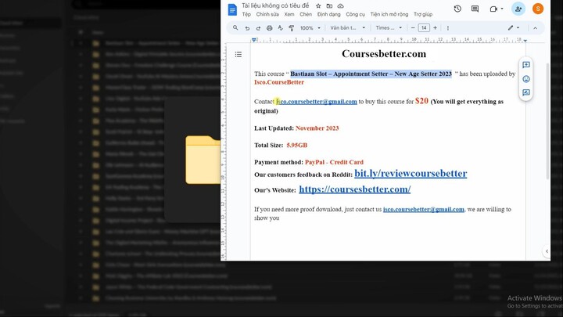Click the Google Docs home icon

pyautogui.click(x=232, y=9)
